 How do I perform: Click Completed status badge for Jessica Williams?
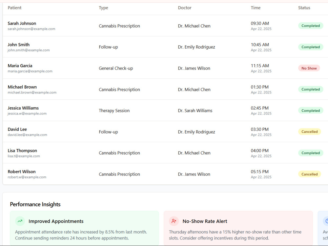[311, 111]
